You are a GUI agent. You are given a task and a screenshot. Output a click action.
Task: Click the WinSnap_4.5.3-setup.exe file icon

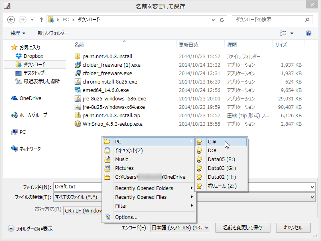pos(77,124)
